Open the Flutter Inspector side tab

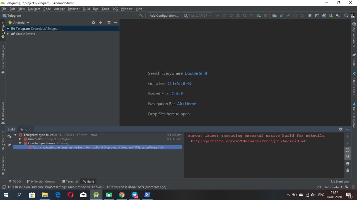pyautogui.click(x=354, y=115)
